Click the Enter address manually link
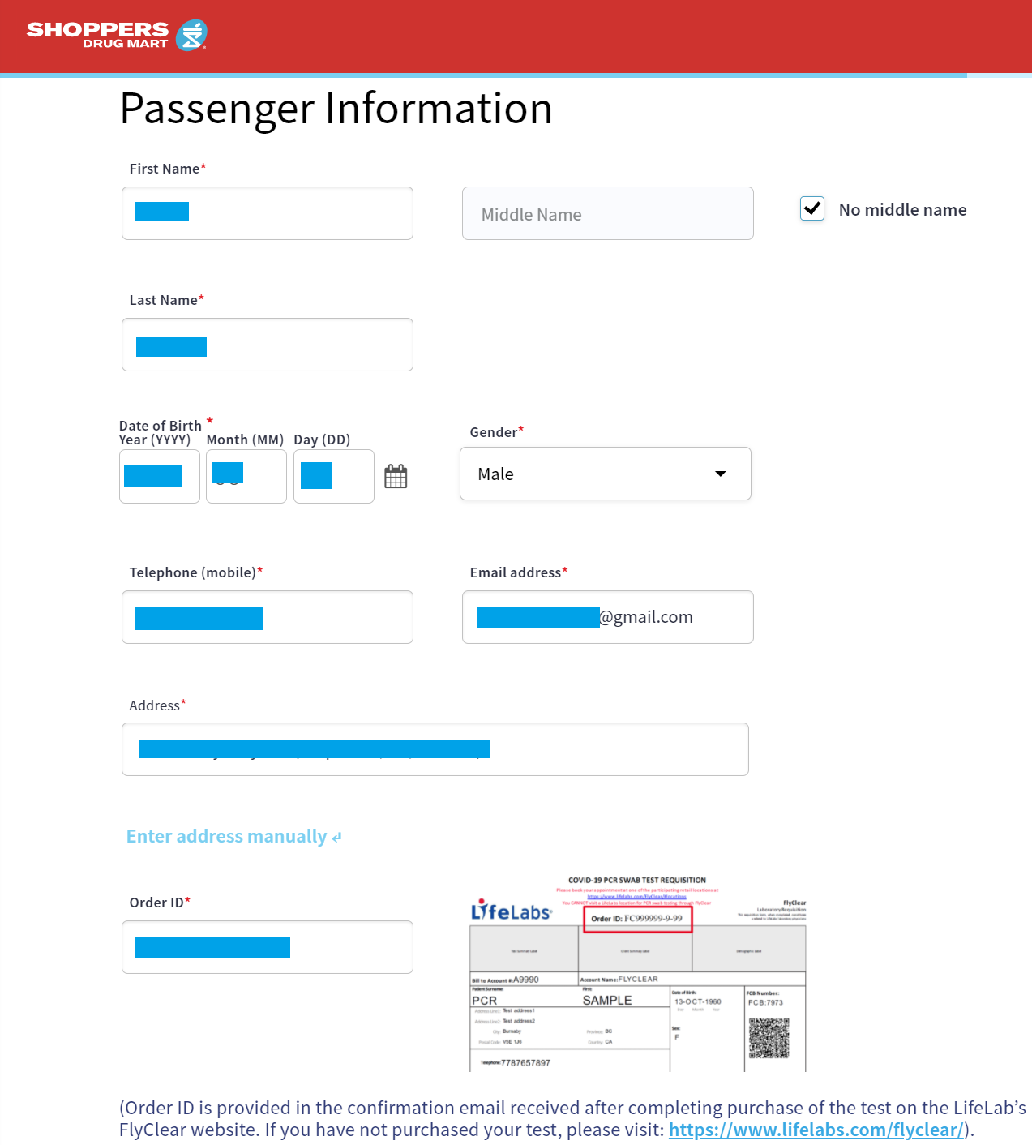This screenshot has width=1032, height=1145. click(x=226, y=836)
